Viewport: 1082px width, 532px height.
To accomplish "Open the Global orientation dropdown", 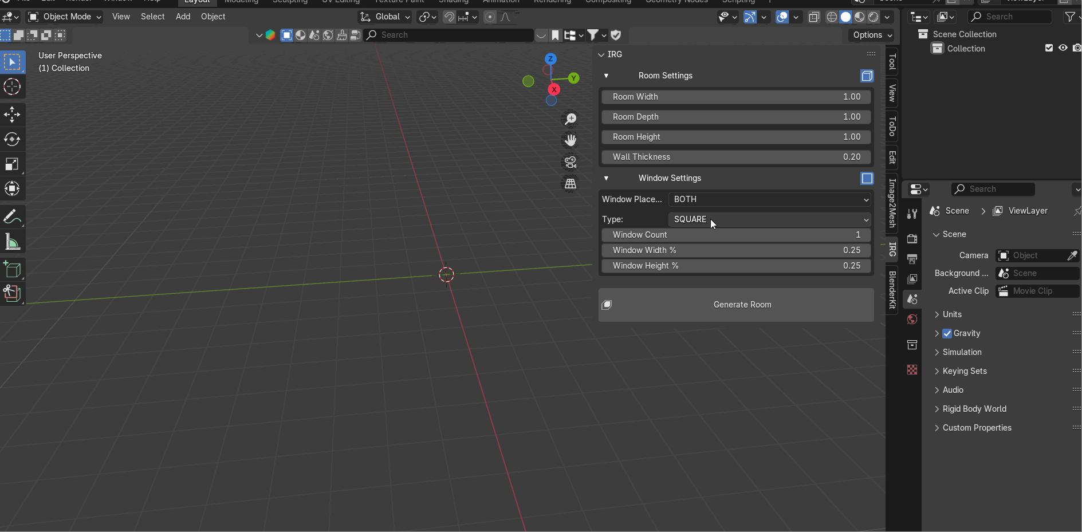I will point(385,17).
